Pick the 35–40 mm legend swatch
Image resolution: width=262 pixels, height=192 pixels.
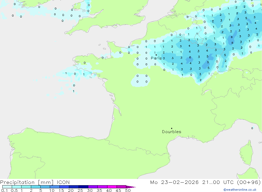102,187
